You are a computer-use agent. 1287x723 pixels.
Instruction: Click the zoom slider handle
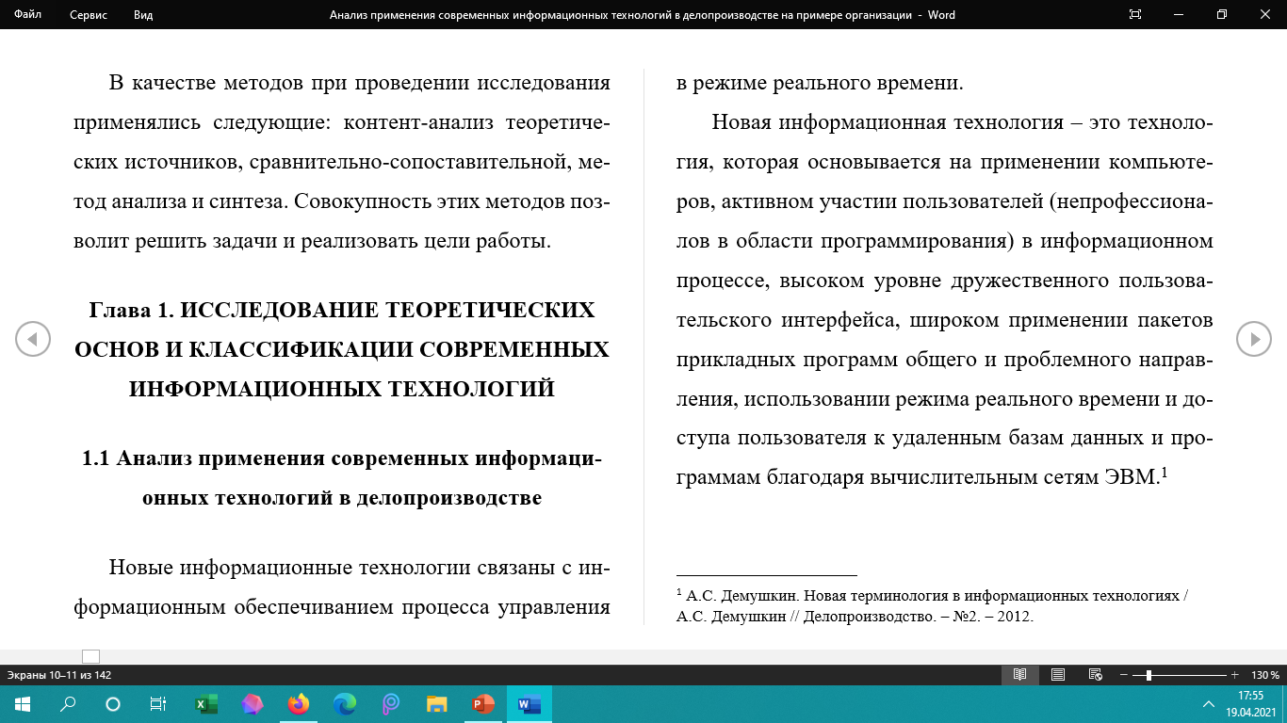coord(1149,675)
